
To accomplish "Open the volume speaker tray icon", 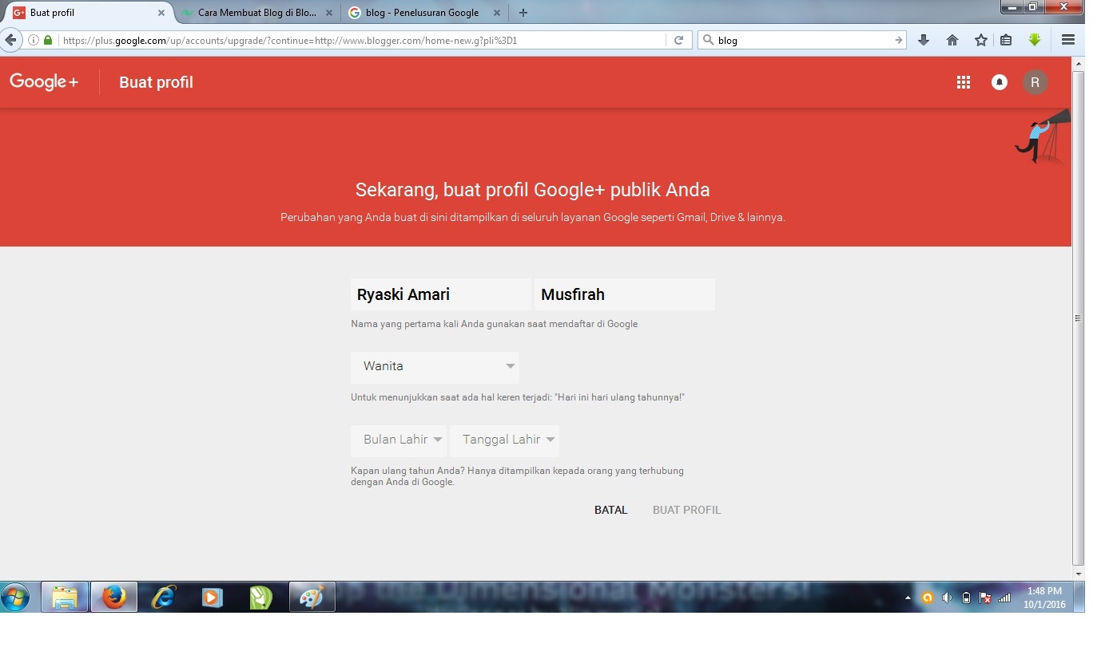I will point(947,598).
